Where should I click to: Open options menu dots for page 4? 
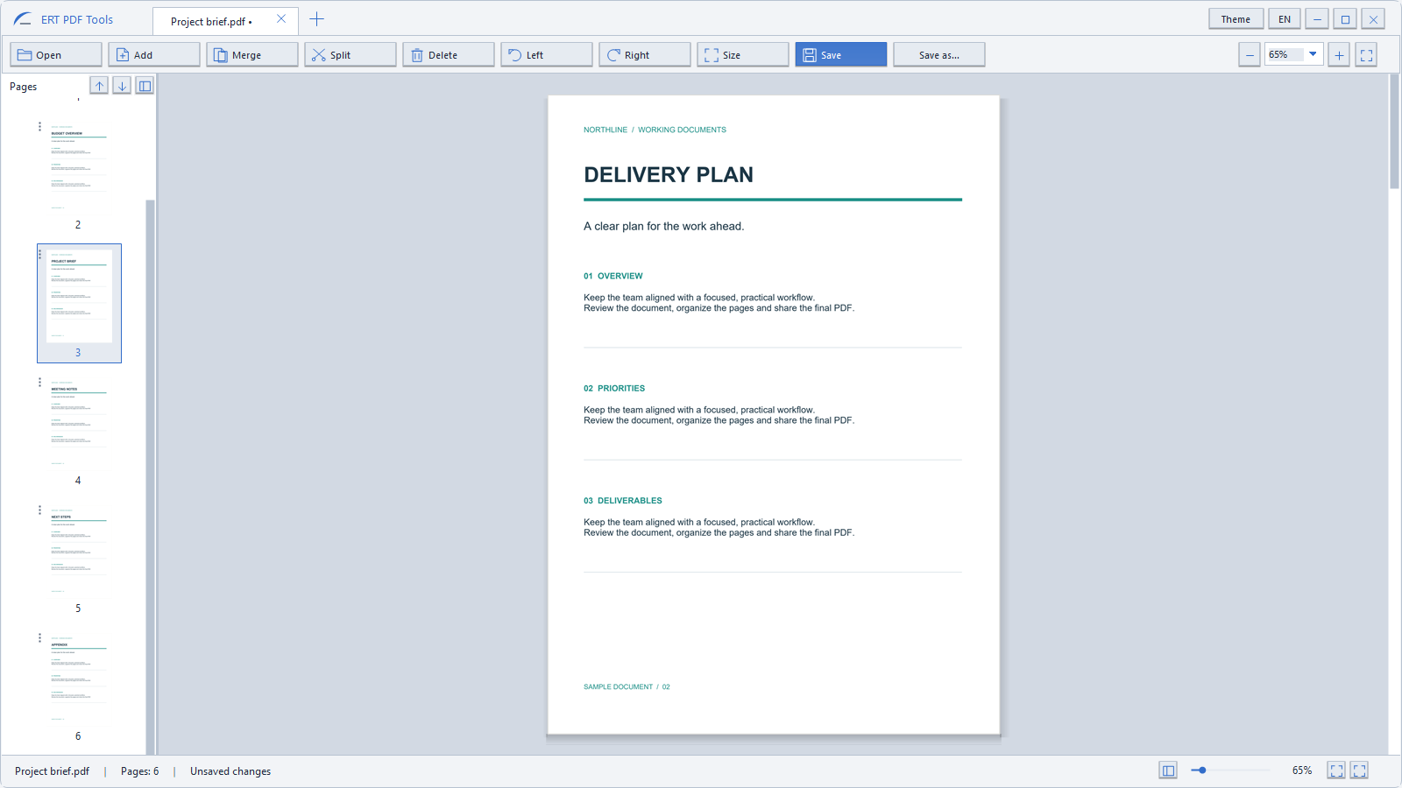39,383
